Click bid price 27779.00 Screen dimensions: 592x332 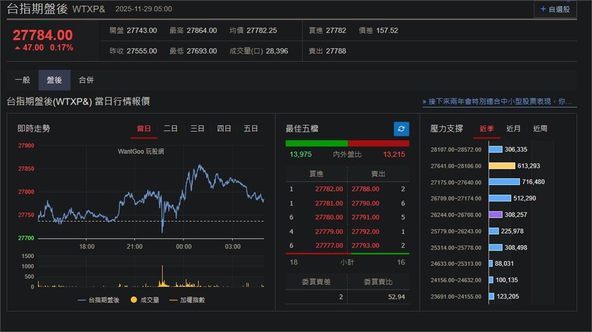329,232
